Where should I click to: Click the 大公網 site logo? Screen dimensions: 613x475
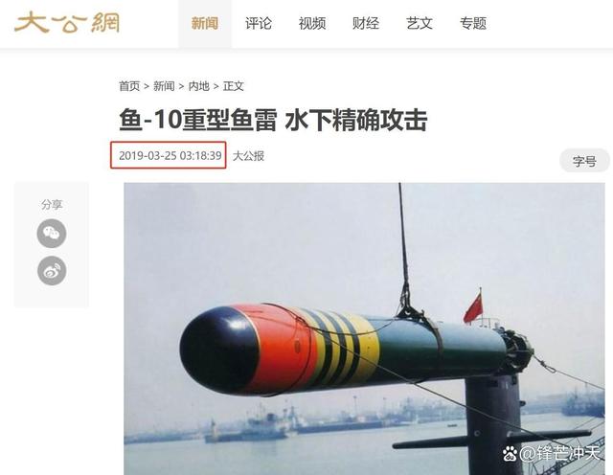tap(67, 23)
